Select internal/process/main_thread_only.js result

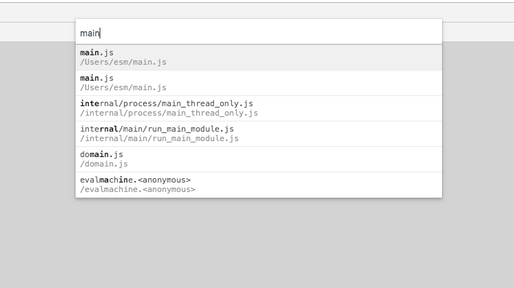click(x=259, y=108)
